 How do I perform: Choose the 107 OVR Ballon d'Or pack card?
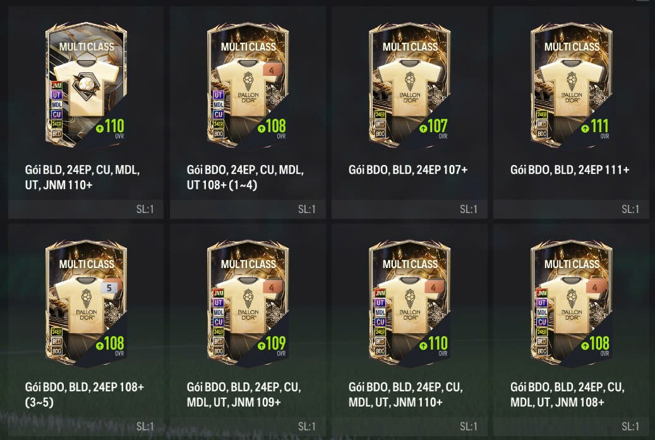tap(410, 85)
